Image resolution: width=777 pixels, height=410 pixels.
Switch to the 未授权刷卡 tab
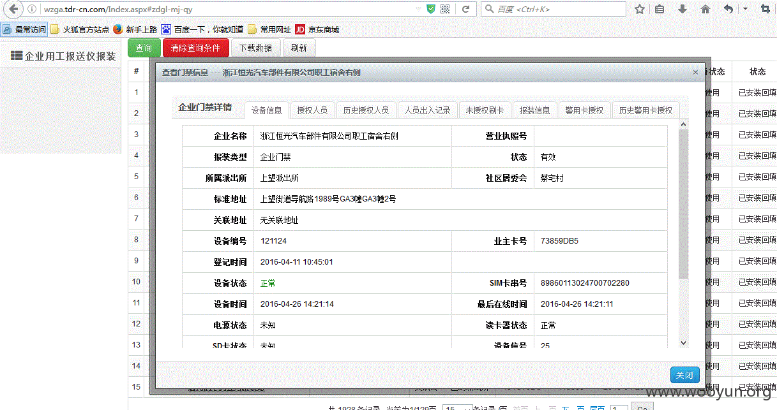point(485,110)
